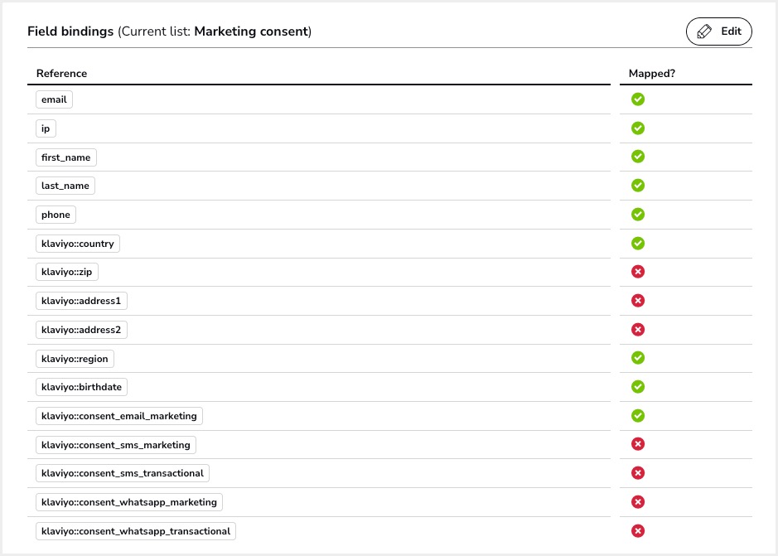Click the green mapped checkmark for email
Viewport: 778px width, 556px height.
(x=638, y=99)
